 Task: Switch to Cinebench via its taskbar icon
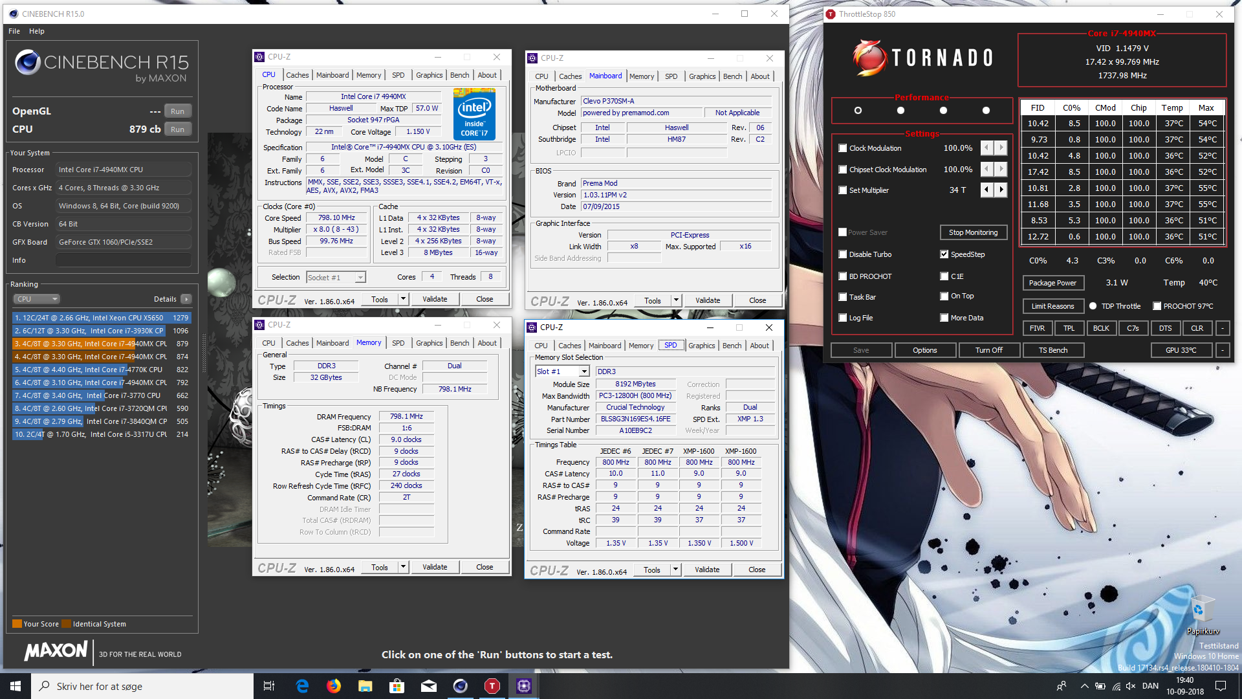click(461, 686)
